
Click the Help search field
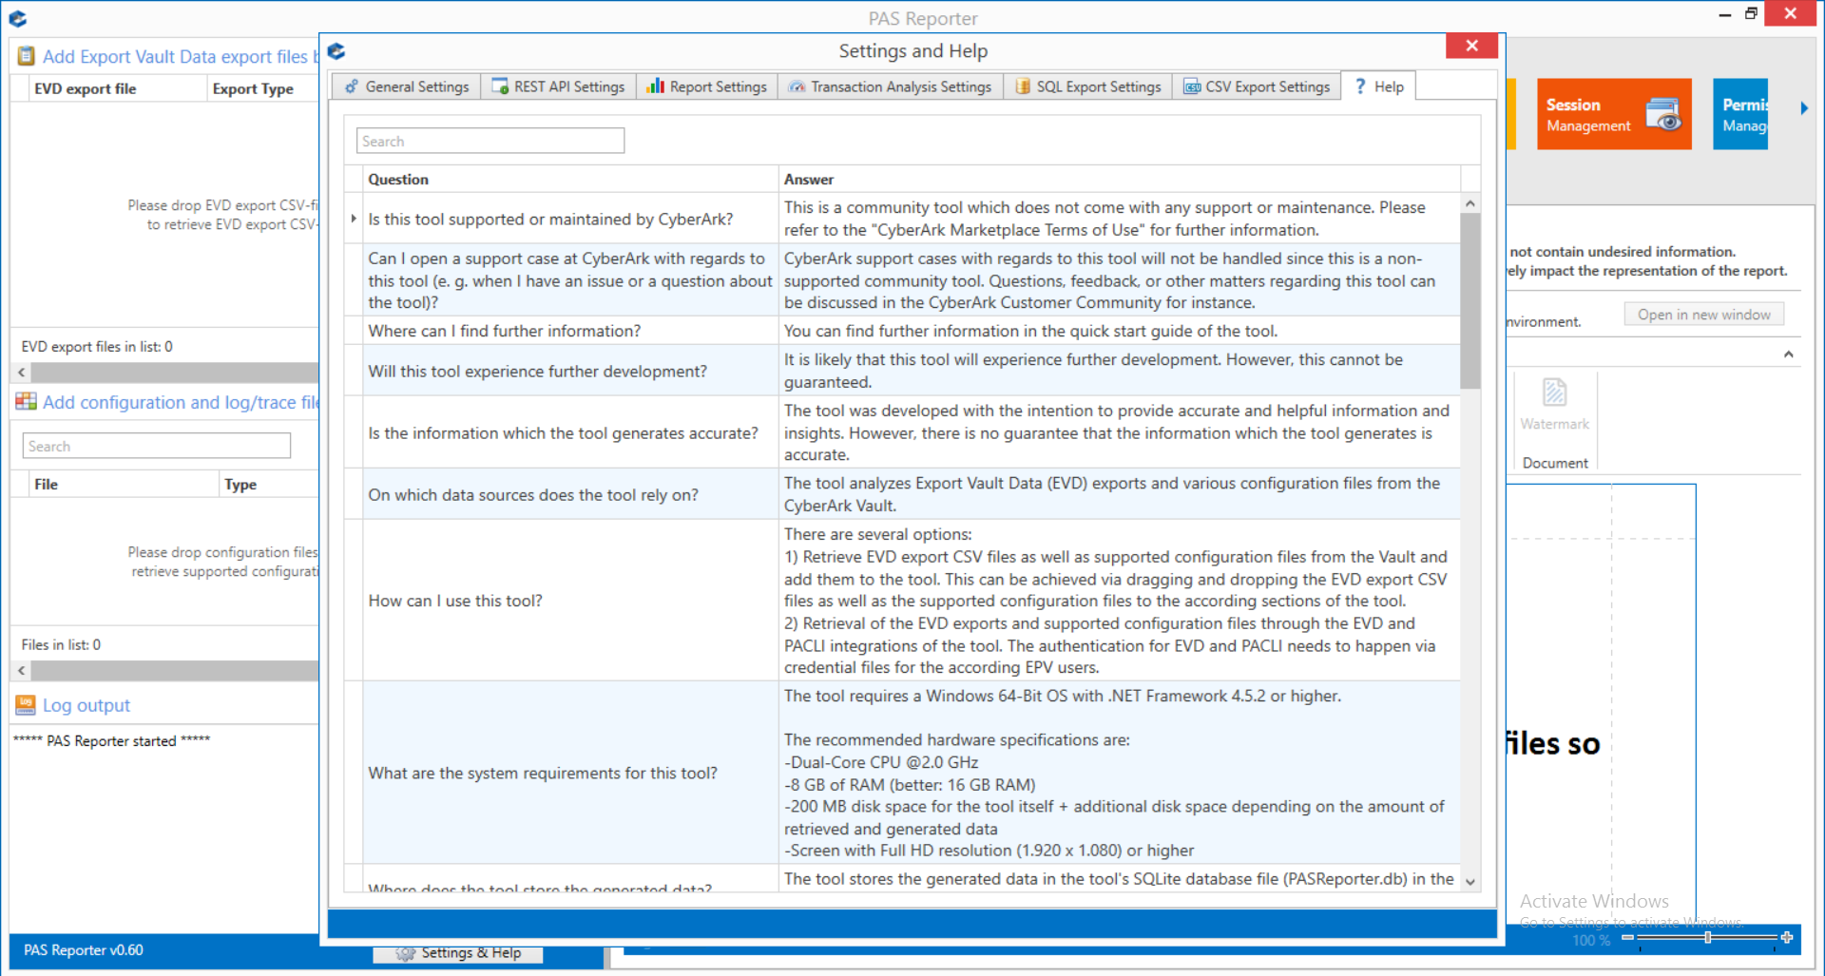(x=490, y=141)
